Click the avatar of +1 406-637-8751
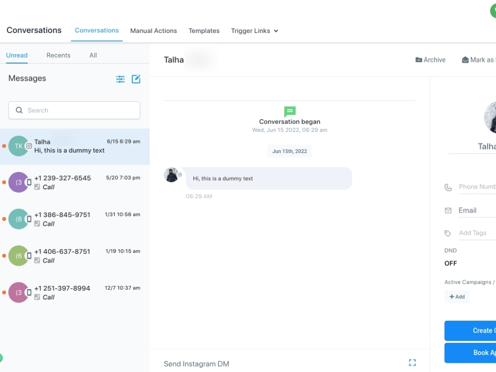Viewport: 496px width, 372px height. (x=18, y=256)
